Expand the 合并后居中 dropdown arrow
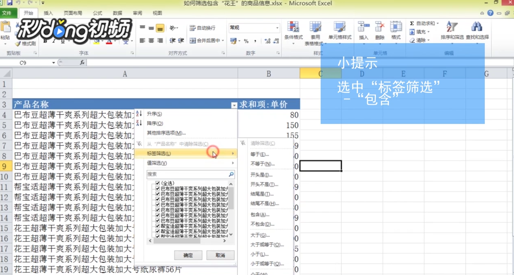This screenshot has height=275, width=514. tap(223, 41)
